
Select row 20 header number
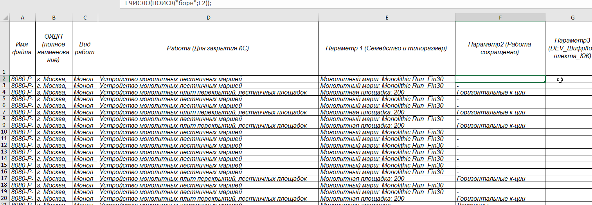(x=5, y=198)
